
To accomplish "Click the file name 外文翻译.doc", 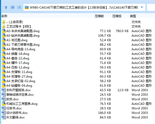I will [16, 117].
